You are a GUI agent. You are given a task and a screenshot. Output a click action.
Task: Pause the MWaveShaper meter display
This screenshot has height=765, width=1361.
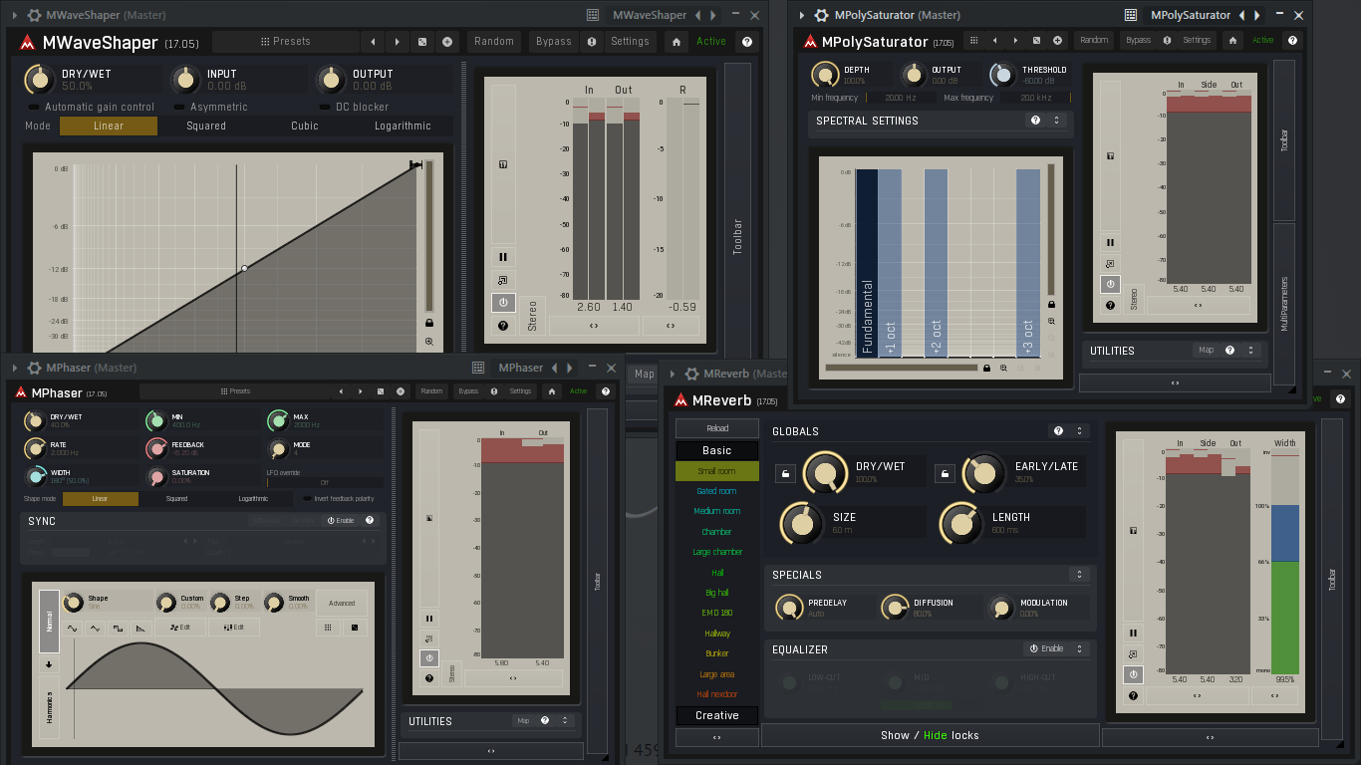(503, 257)
